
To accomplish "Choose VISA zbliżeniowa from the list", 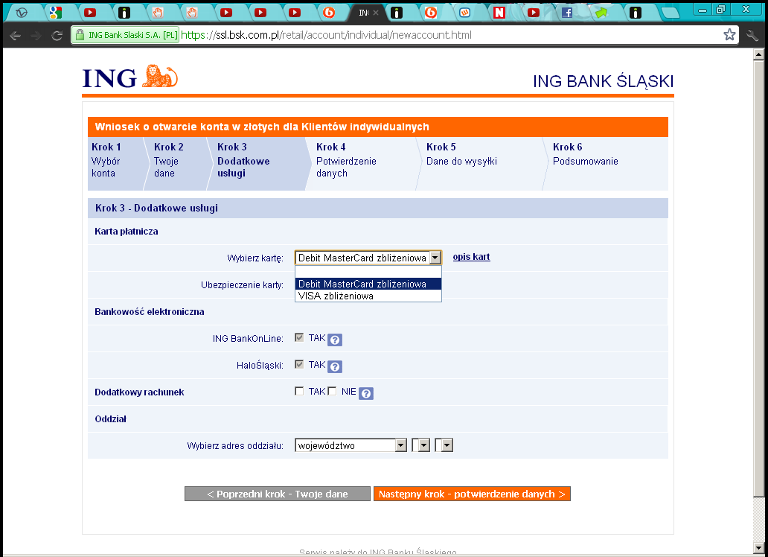I will [x=368, y=296].
